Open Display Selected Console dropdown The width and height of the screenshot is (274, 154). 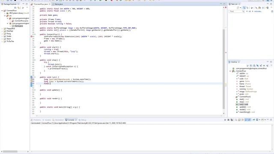[x=259, y=120]
